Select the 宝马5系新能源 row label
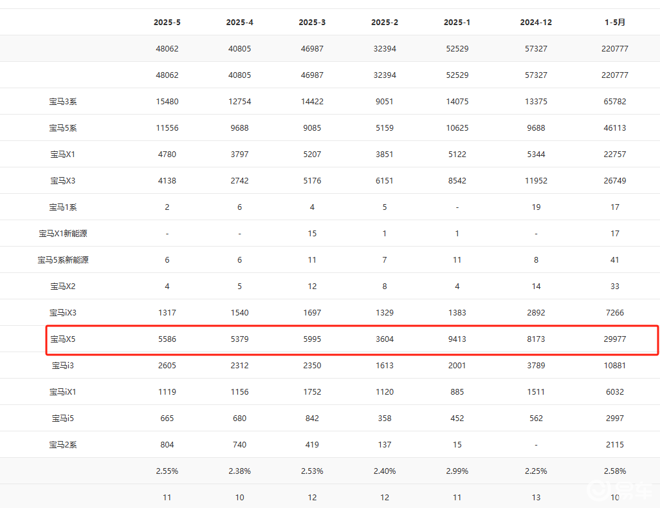 63,260
